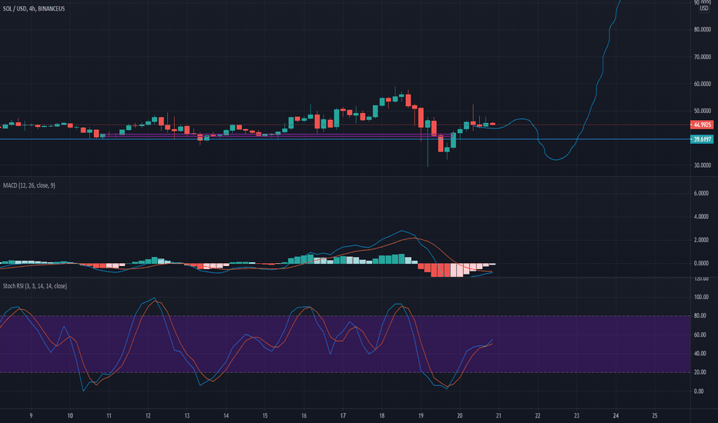Click the 4.0000 value on the MACD axis
Screen dimensions: 718x423
(701, 216)
